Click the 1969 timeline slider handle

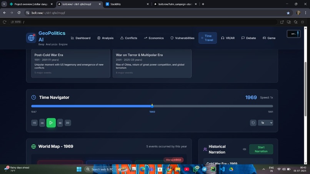(x=152, y=106)
